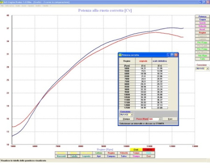Click the graph title Potenza alla ruota corretta
This screenshot has width=210, height=168.
(105, 10)
